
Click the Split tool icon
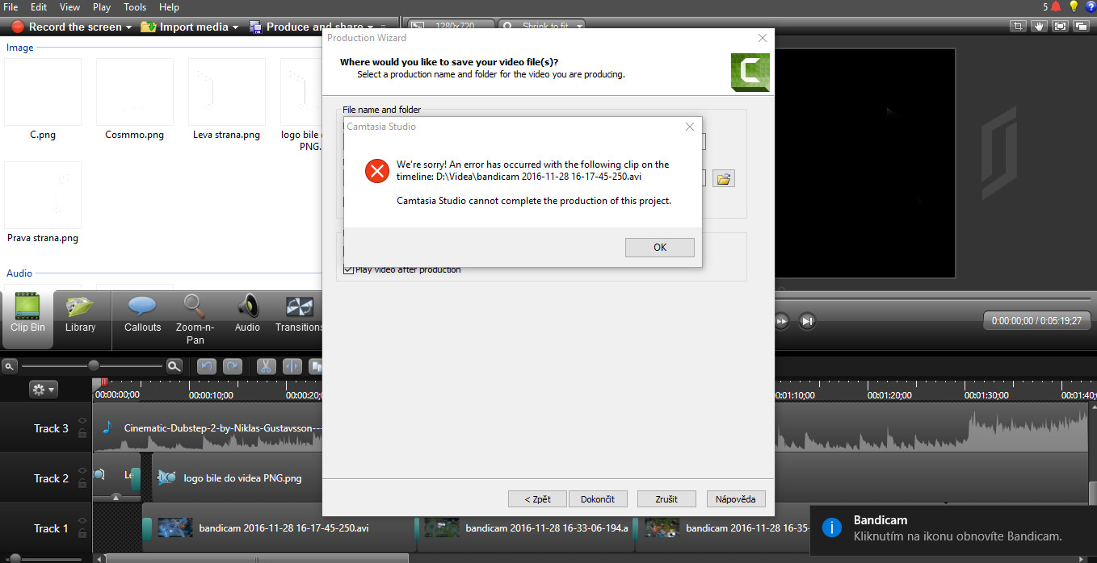(292, 366)
